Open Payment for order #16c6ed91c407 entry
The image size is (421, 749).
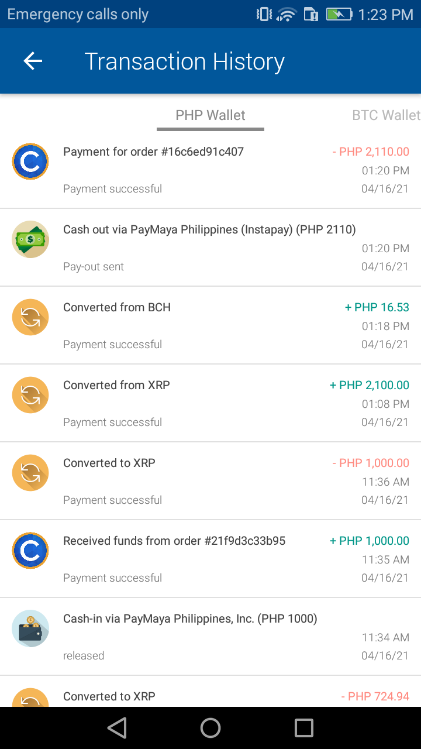(210, 170)
